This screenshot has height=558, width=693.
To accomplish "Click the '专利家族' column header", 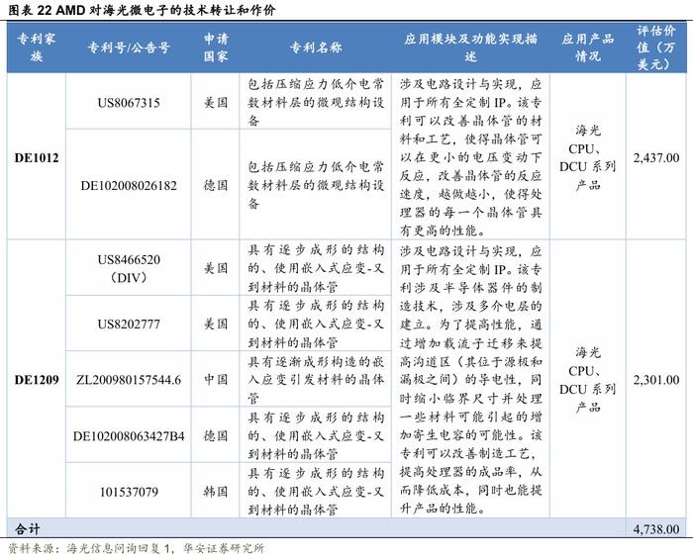I will click(37, 47).
